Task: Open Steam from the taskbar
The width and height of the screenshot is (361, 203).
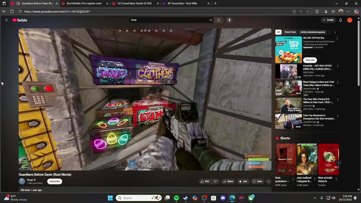Action: [186, 198]
